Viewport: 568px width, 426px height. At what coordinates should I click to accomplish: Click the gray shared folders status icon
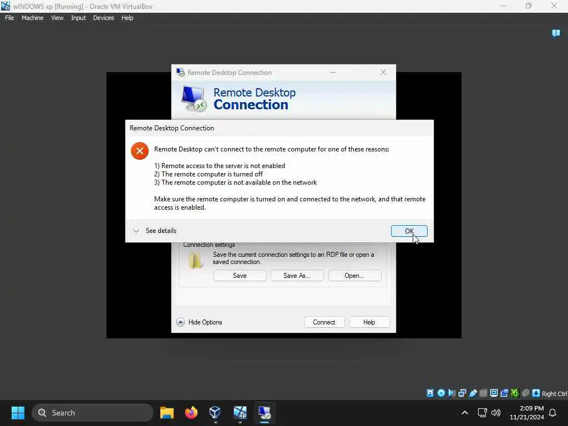(483, 393)
